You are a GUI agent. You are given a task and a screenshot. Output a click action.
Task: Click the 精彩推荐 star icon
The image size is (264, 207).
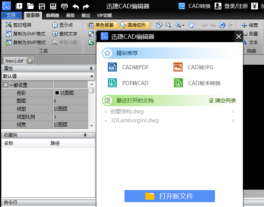coord(107,53)
